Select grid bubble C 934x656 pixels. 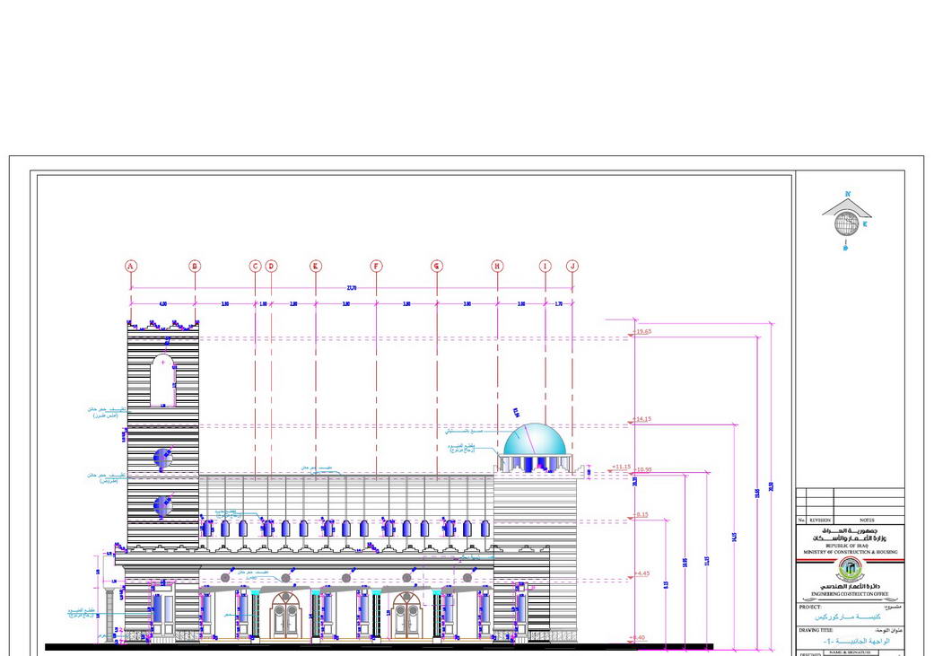tap(255, 267)
